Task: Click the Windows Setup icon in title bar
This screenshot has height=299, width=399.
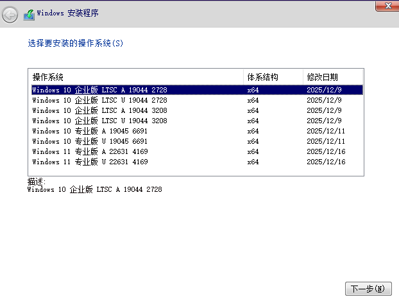Action: [29, 13]
